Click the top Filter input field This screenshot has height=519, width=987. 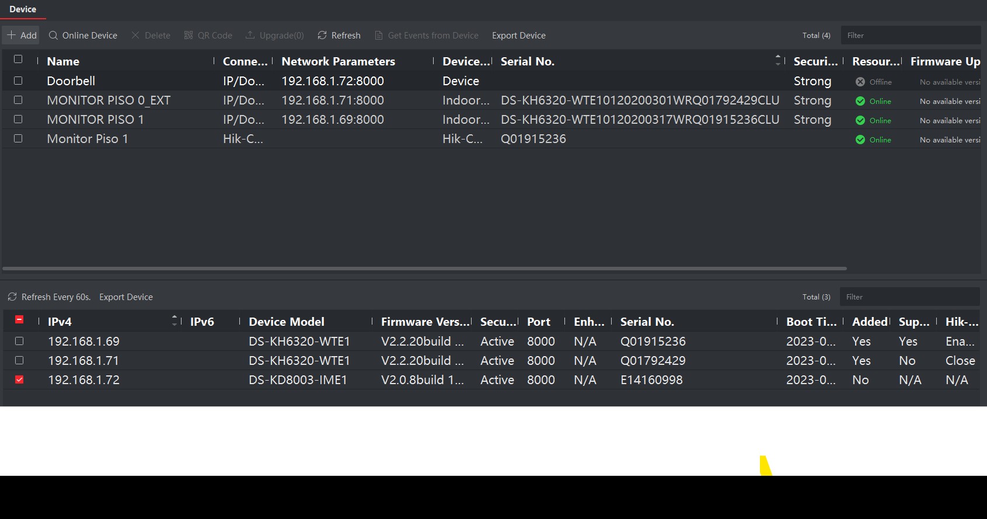pos(909,36)
